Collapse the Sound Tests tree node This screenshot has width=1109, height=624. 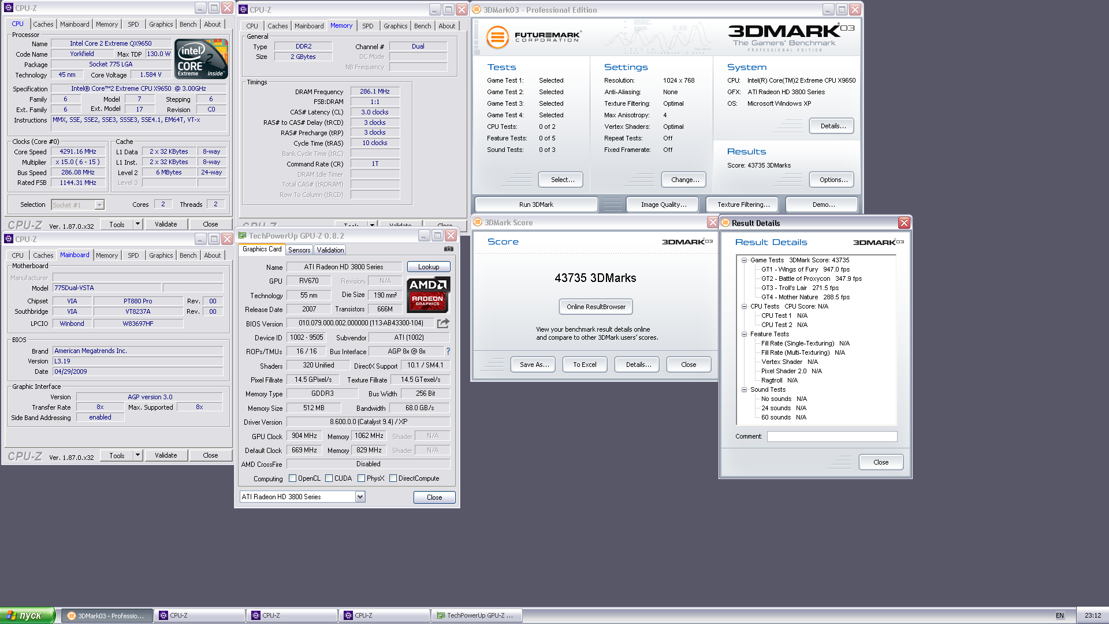(x=744, y=389)
